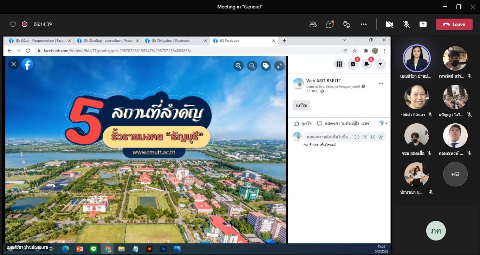The width and height of the screenshot is (480, 255).
Task: Like the post with ถูกใจ button
Action: (x=303, y=123)
